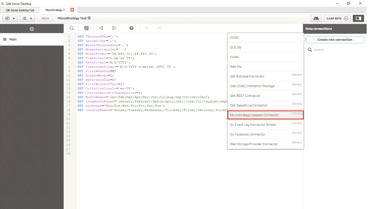
Task: Close the MicroStrategy Test tab
Action: point(72,10)
